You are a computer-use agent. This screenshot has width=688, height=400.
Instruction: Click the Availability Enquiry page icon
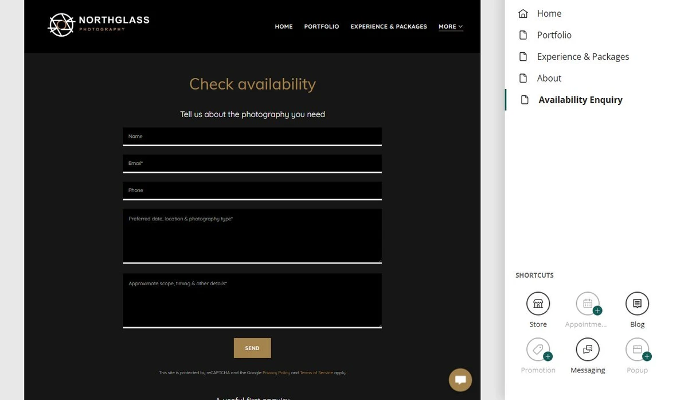[525, 100]
